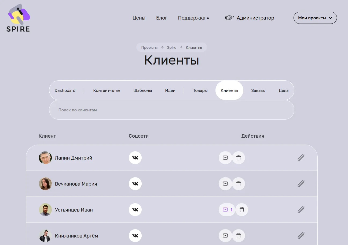Open the Dashboard tab
The height and width of the screenshot is (245, 348).
65,90
